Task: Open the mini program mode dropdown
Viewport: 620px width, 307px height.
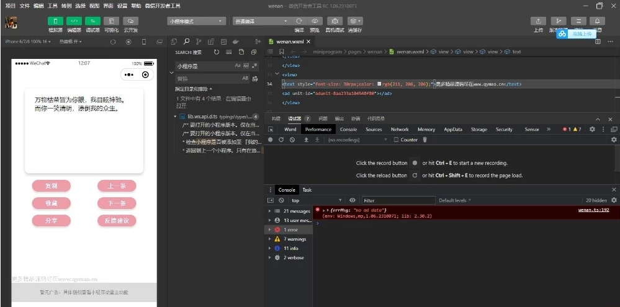Action: tap(195, 21)
